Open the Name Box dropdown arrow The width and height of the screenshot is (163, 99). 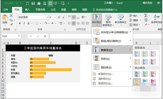click(19, 36)
